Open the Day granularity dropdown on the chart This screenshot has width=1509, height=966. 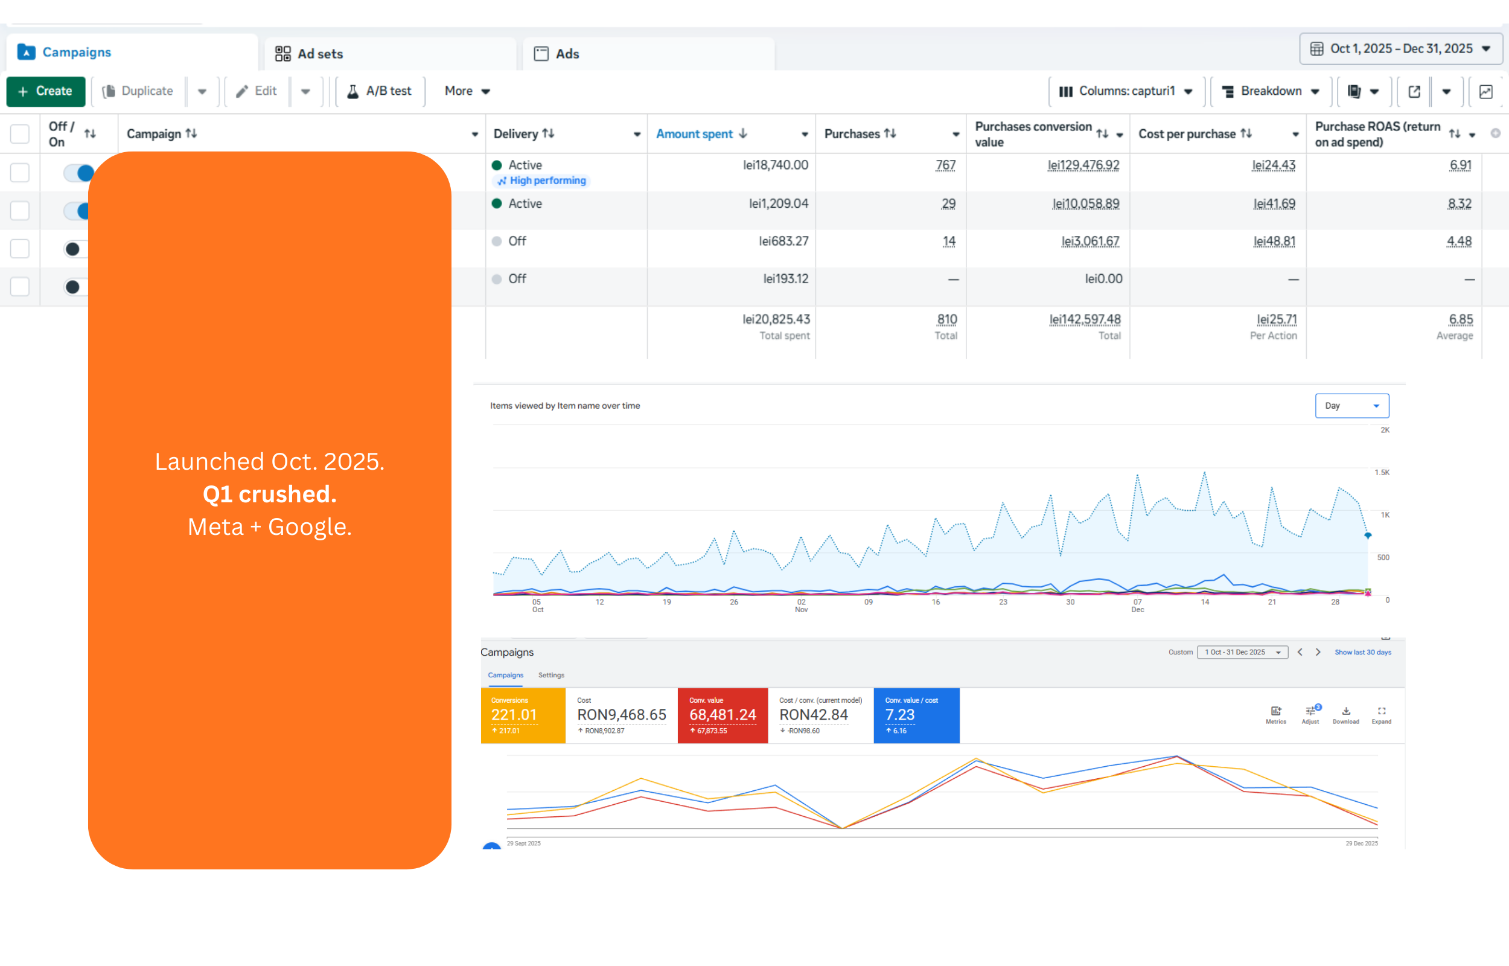point(1351,405)
